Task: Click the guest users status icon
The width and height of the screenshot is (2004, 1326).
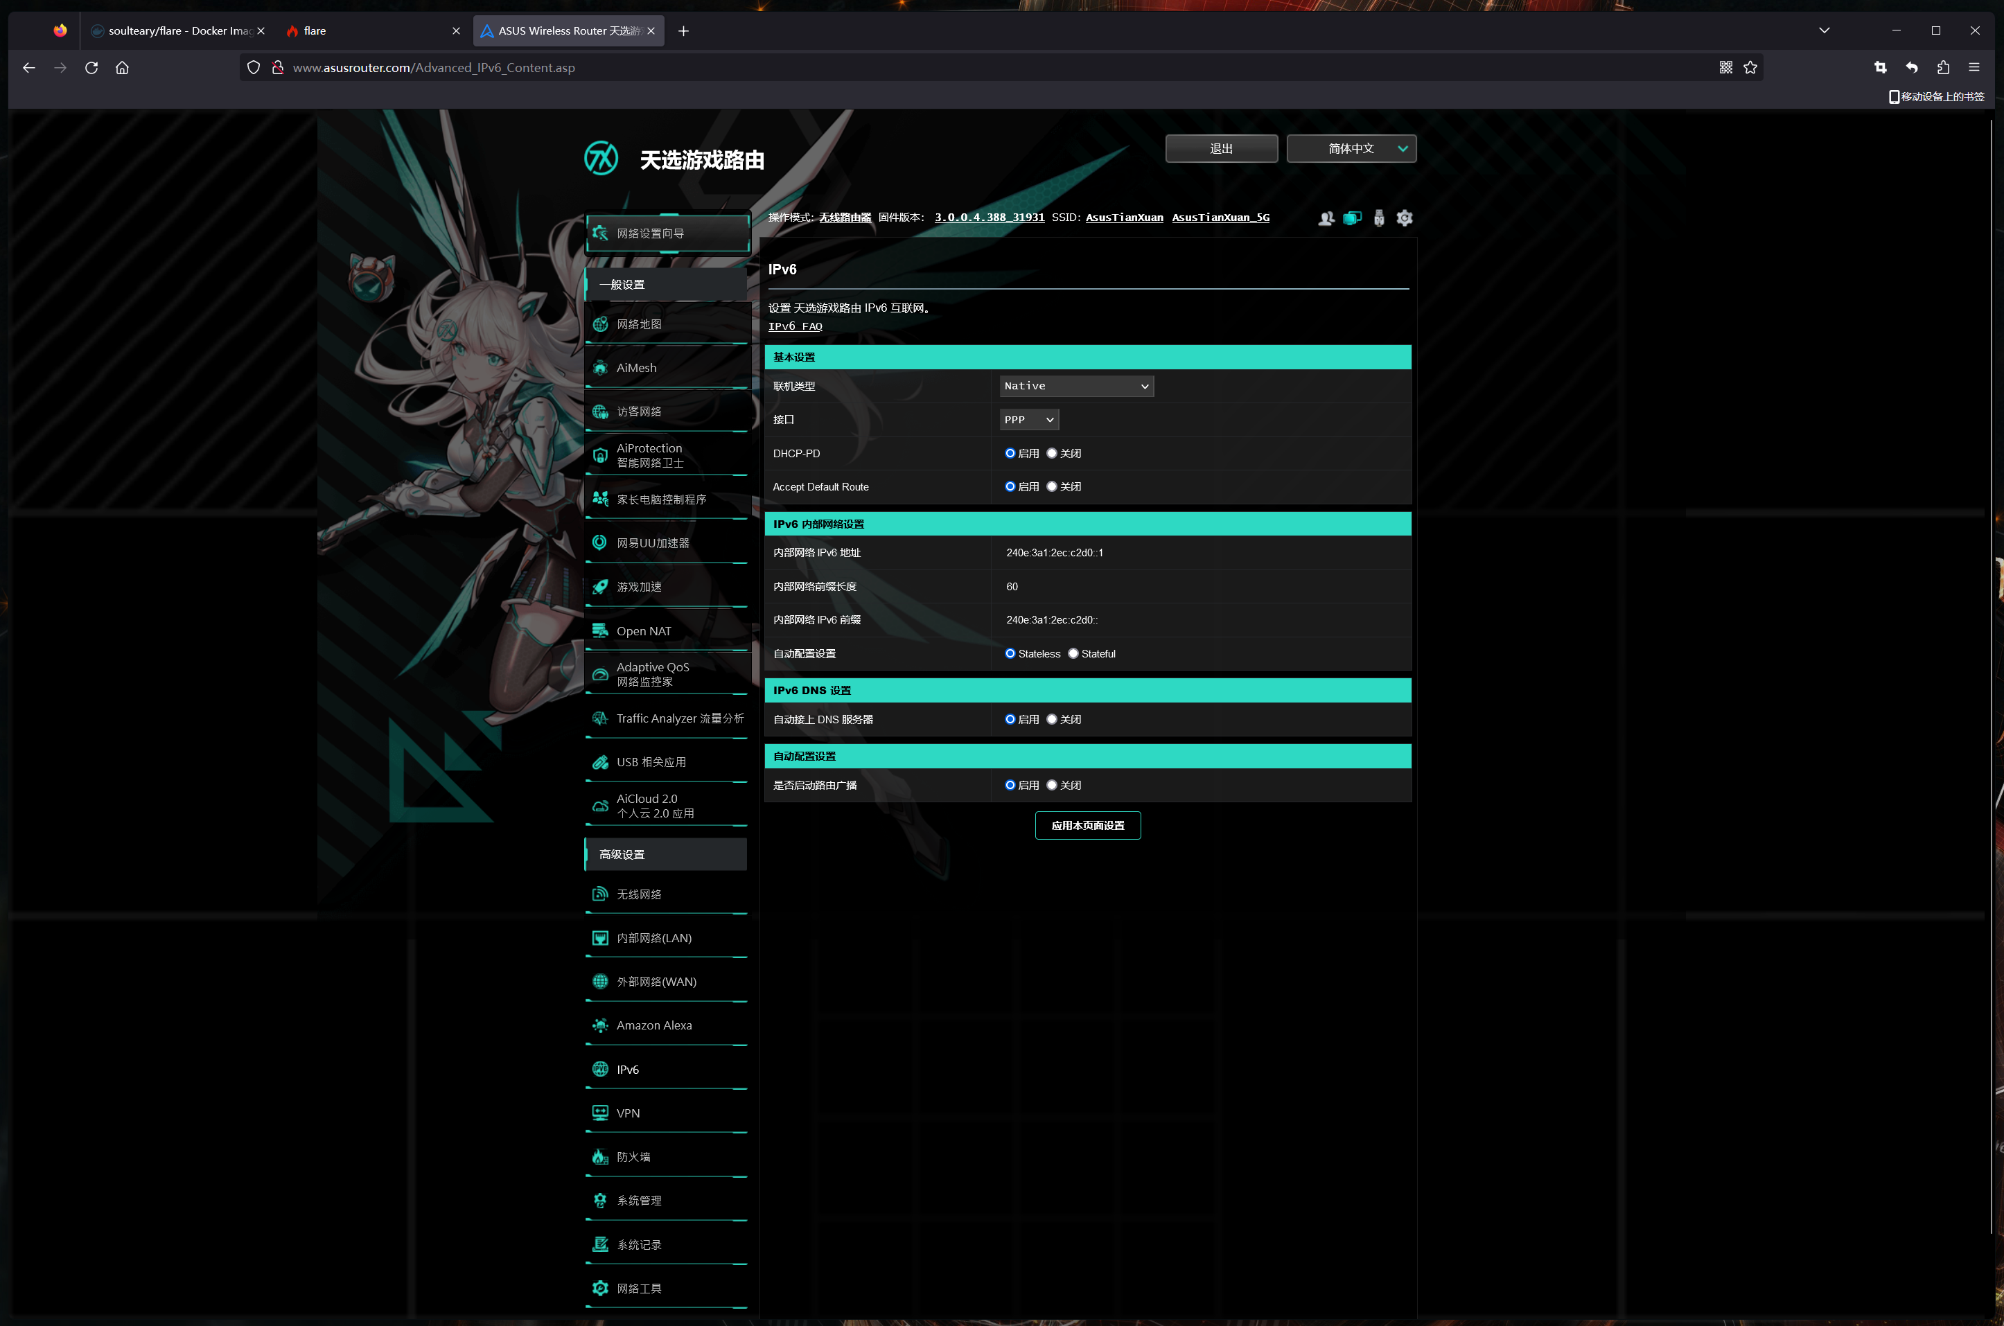Action: [x=1326, y=218]
